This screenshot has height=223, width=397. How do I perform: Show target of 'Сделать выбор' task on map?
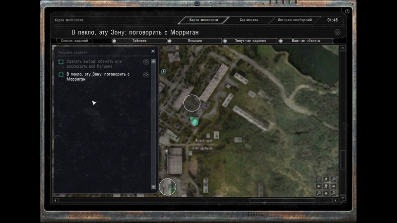pyautogui.click(x=146, y=62)
